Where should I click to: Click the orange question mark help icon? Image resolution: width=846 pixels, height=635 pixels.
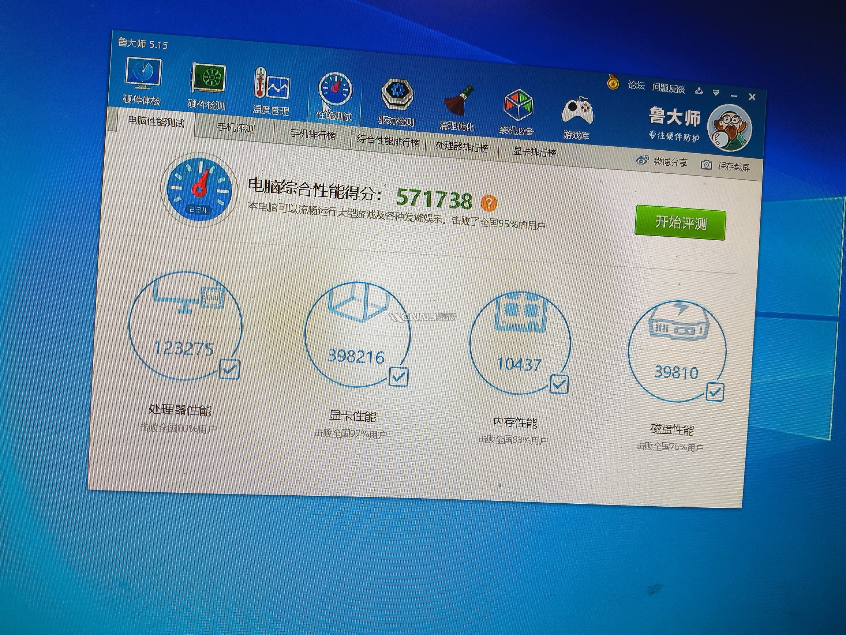[x=489, y=203]
